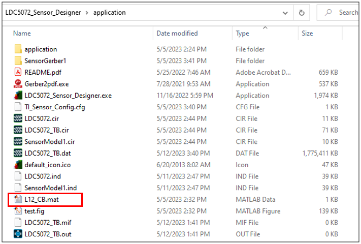This screenshot has height=244, width=361.
Task: Click the Type column header
Action: point(243,34)
